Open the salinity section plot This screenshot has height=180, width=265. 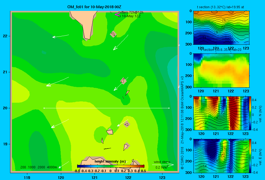221,70
